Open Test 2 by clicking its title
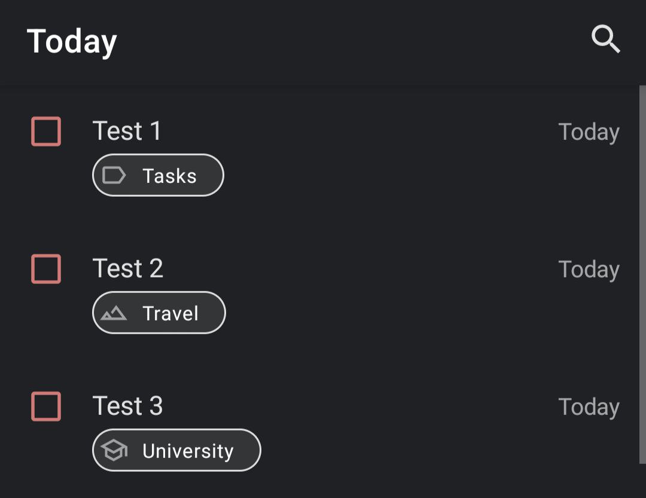 coord(128,268)
